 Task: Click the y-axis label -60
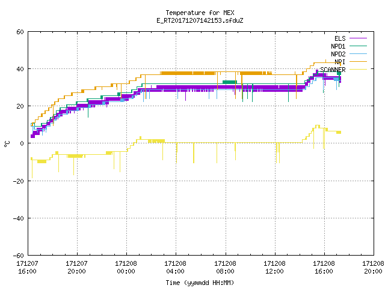pyautogui.click(x=19, y=256)
